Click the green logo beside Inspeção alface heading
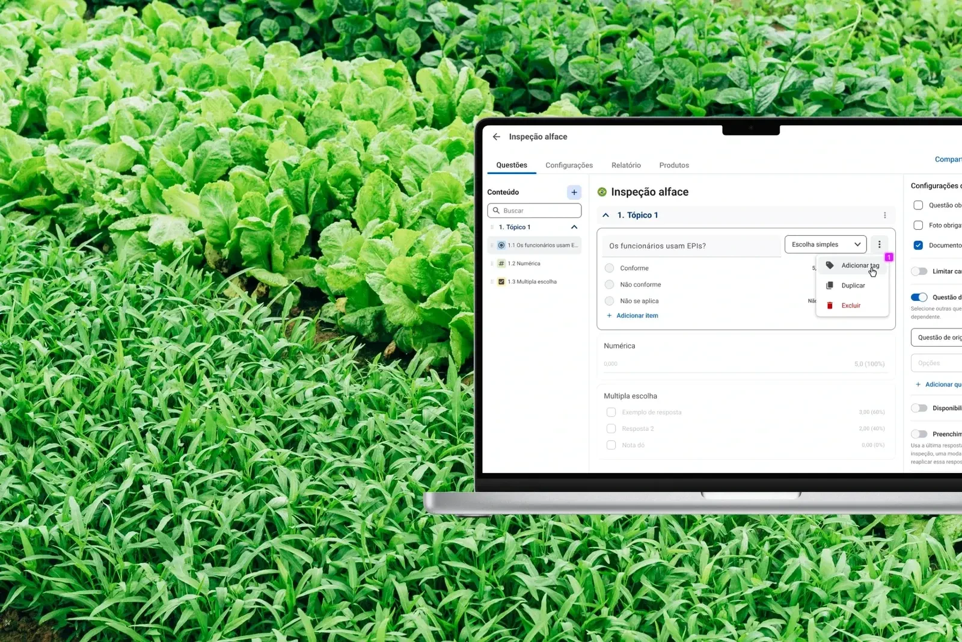 coord(602,192)
